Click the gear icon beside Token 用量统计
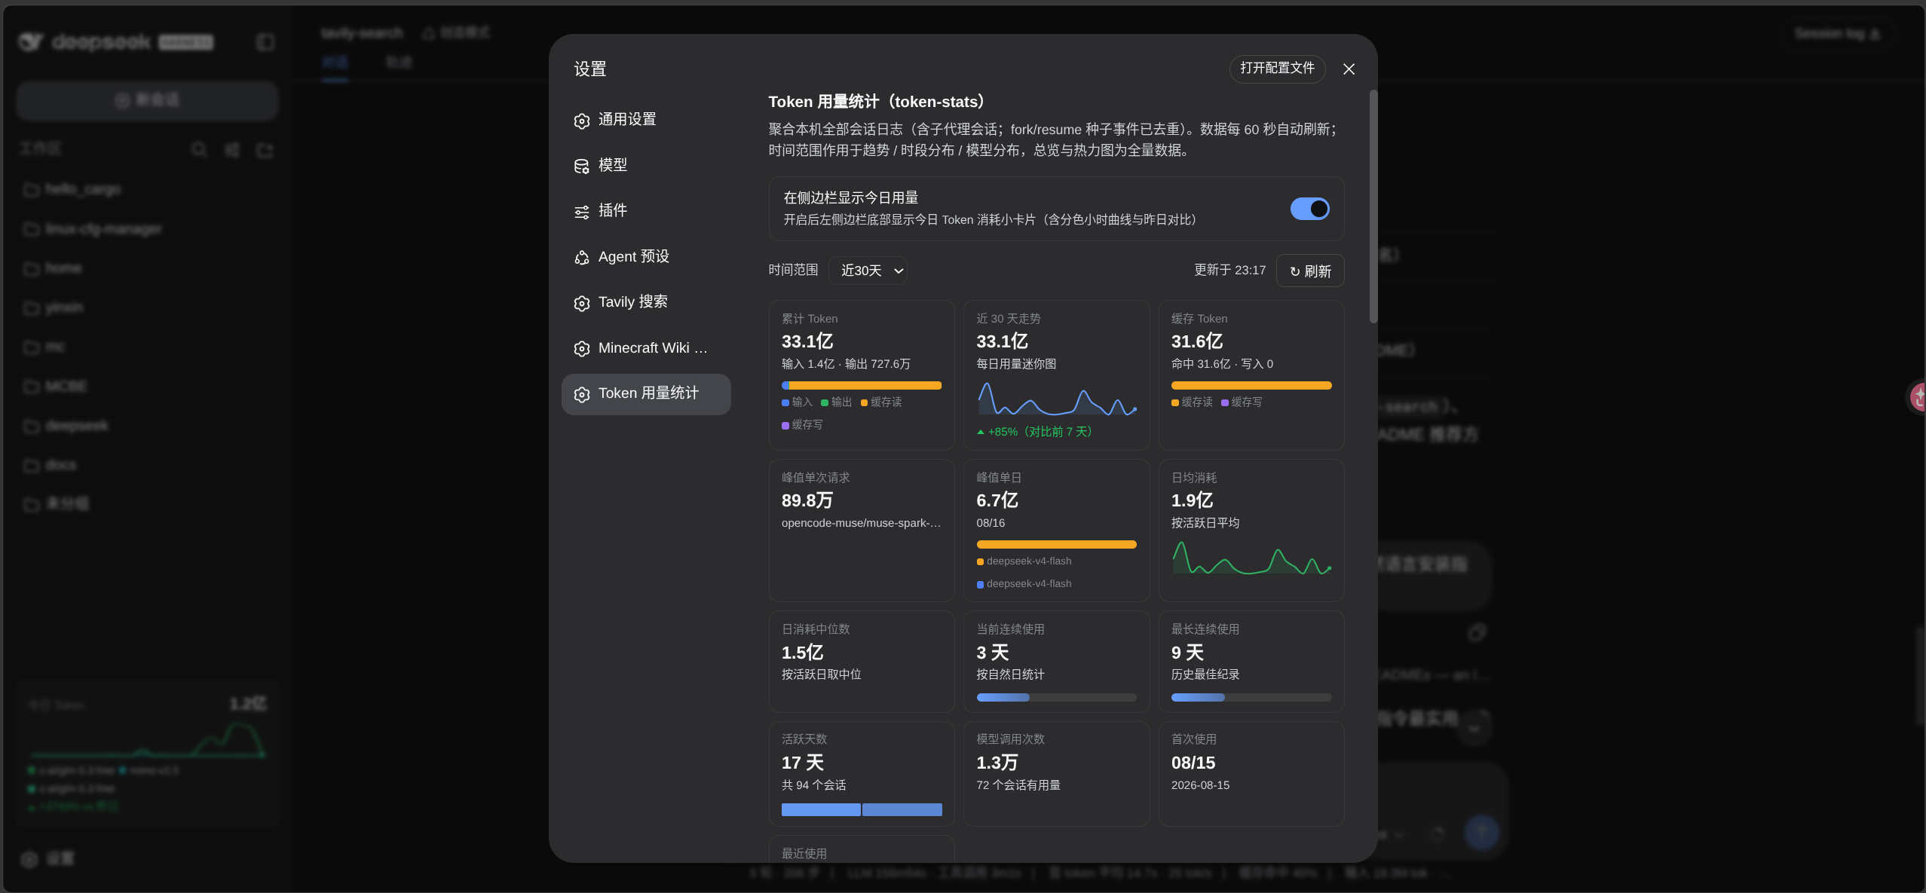The image size is (1926, 893). point(581,395)
